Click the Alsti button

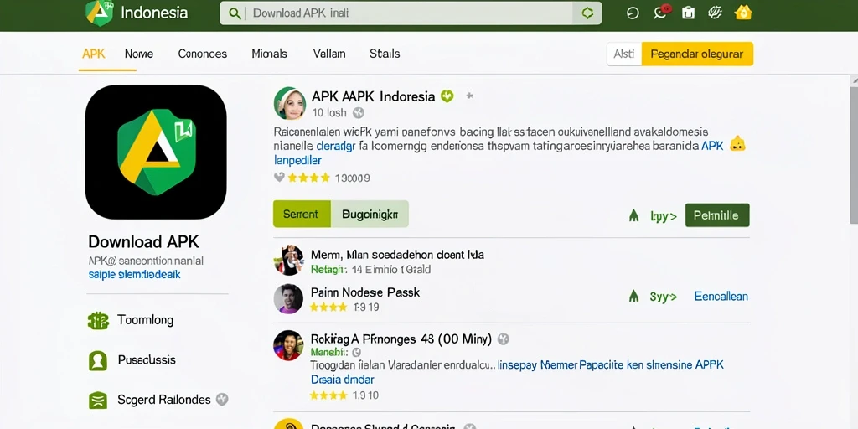(624, 54)
